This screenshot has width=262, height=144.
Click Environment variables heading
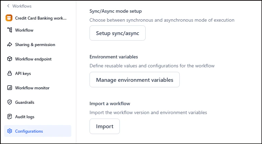114,57
